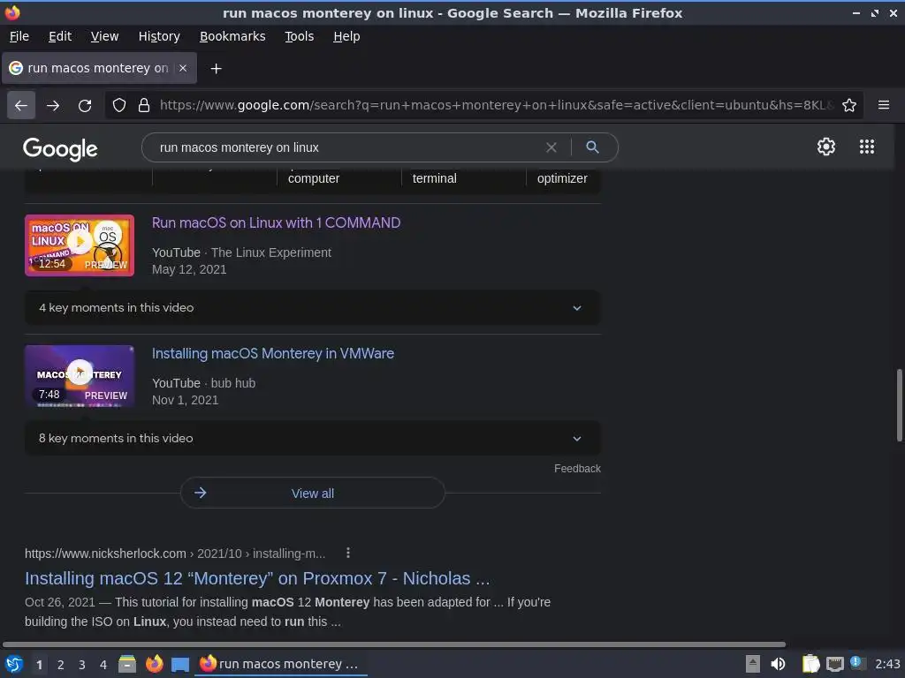Play the 12:54 macOS on Linux thumbnail

click(x=80, y=245)
